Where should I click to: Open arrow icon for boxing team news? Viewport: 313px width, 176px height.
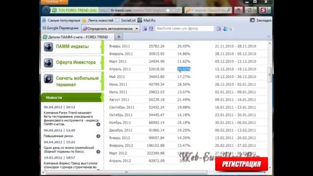click(98, 152)
